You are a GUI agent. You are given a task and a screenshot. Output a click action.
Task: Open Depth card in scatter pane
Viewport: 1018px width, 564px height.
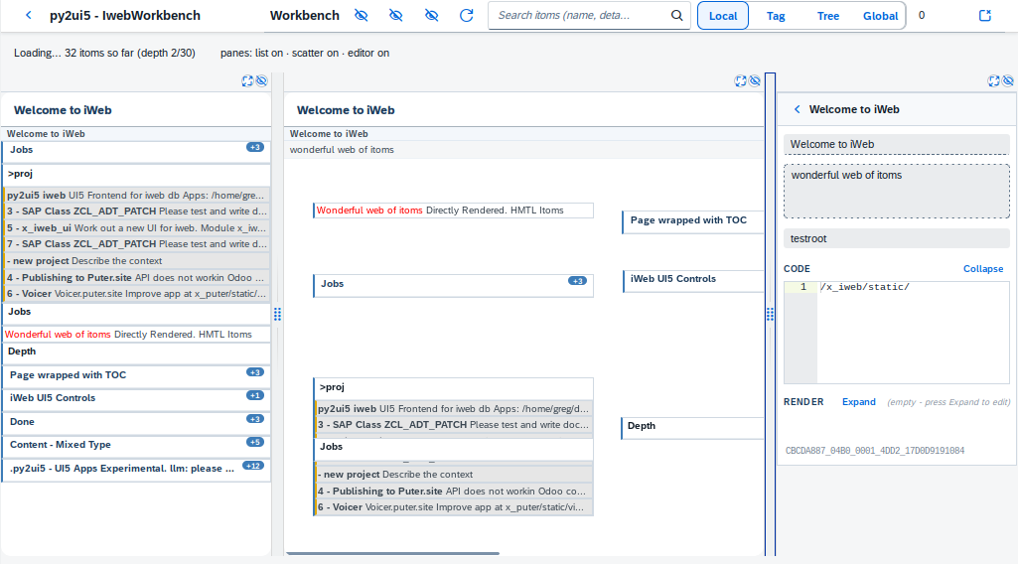(692, 426)
